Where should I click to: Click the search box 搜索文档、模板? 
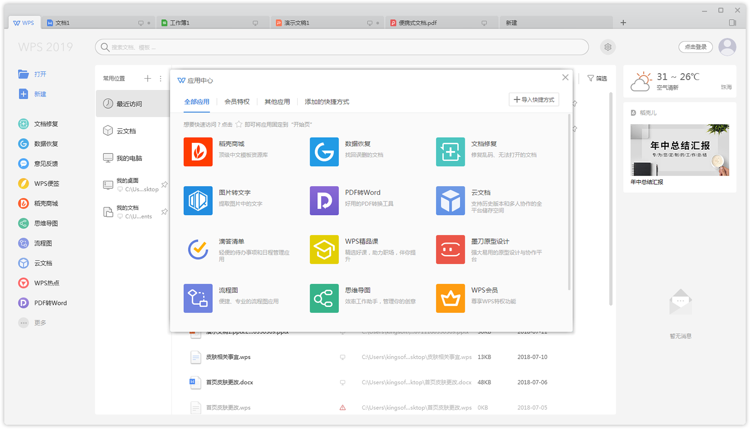coord(342,47)
